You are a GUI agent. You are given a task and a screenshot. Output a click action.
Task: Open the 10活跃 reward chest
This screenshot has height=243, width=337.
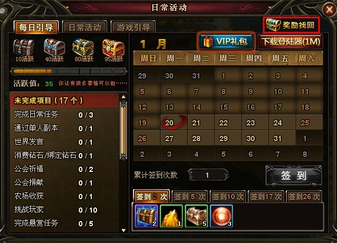(x=23, y=48)
